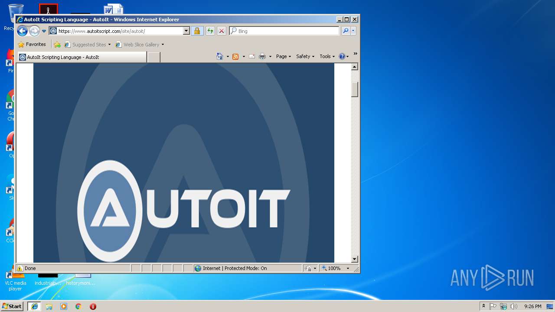Viewport: 555px width, 312px height.
Task: Click the IE window title bar icon
Action: pyautogui.click(x=20, y=19)
